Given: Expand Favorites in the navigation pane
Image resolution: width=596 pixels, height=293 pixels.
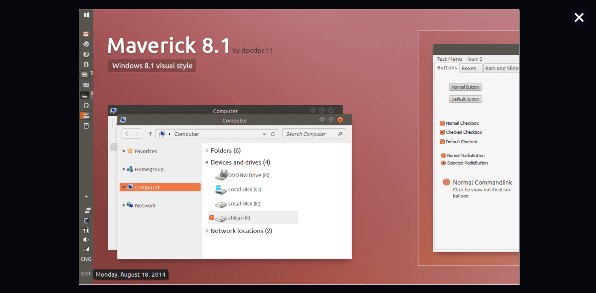Looking at the screenshot, I should click(x=124, y=151).
